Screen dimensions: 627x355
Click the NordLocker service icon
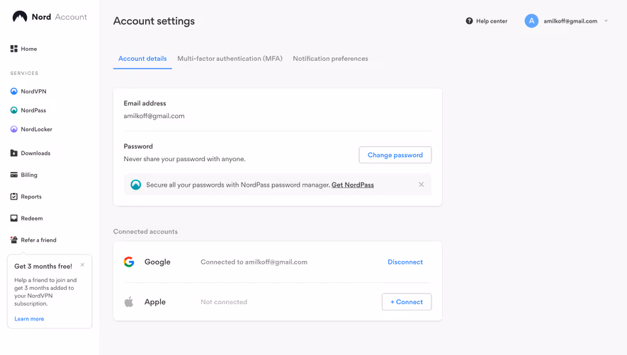pyautogui.click(x=14, y=129)
